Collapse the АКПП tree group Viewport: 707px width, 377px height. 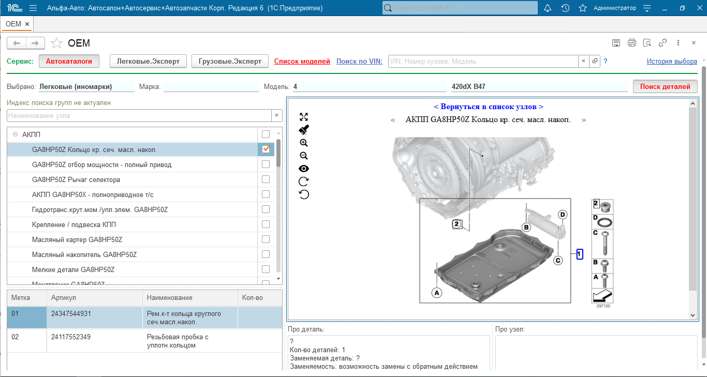pos(15,134)
